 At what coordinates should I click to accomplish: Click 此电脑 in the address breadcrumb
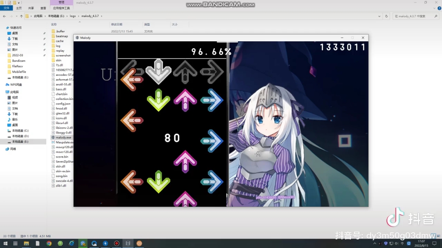pos(38,16)
